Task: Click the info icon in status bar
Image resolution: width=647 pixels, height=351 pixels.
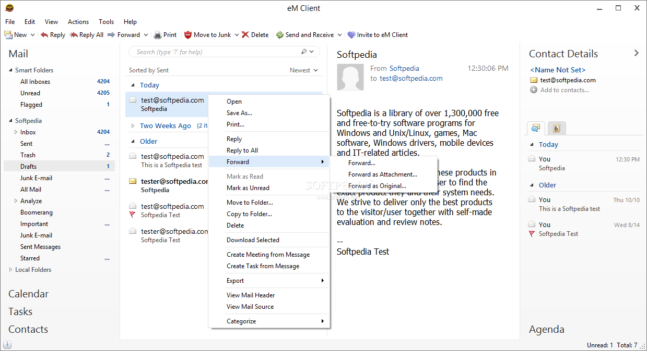Action: (7, 345)
